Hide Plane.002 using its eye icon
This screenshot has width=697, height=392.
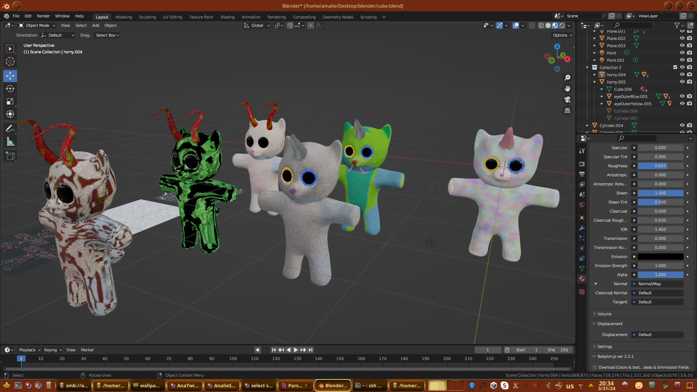(x=682, y=38)
